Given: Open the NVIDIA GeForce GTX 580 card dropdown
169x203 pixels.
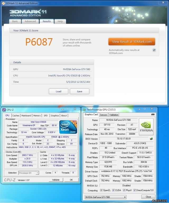Looking at the screenshot, I should pyautogui.click(x=106, y=197).
